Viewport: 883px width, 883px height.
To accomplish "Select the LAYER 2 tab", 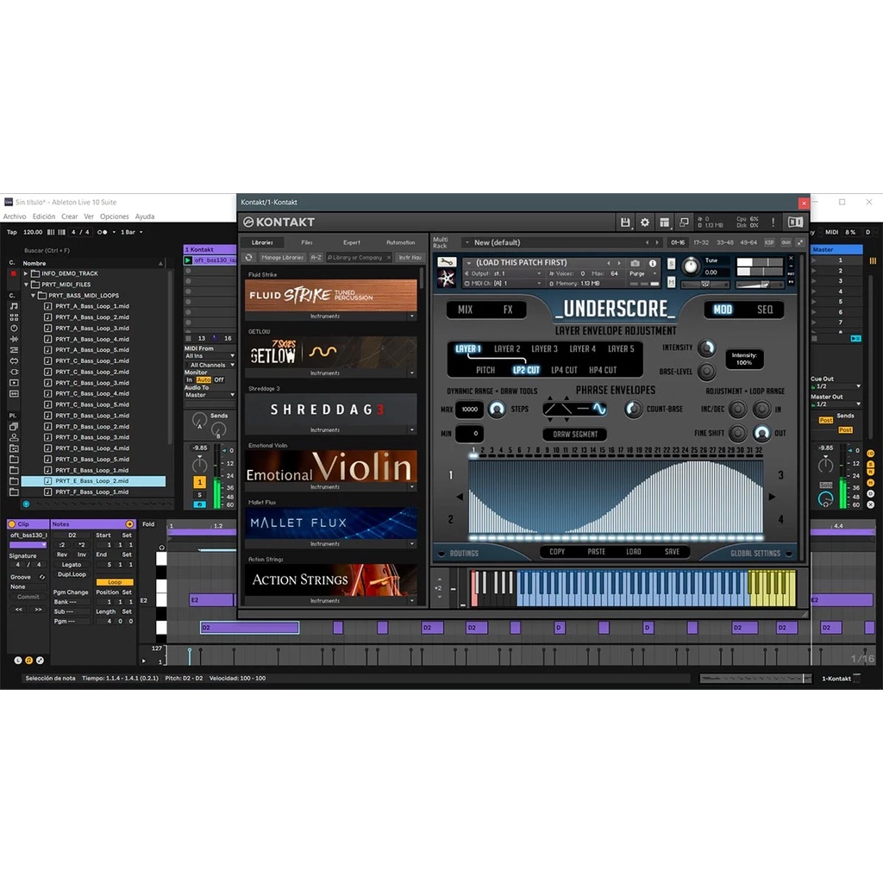I will point(507,348).
